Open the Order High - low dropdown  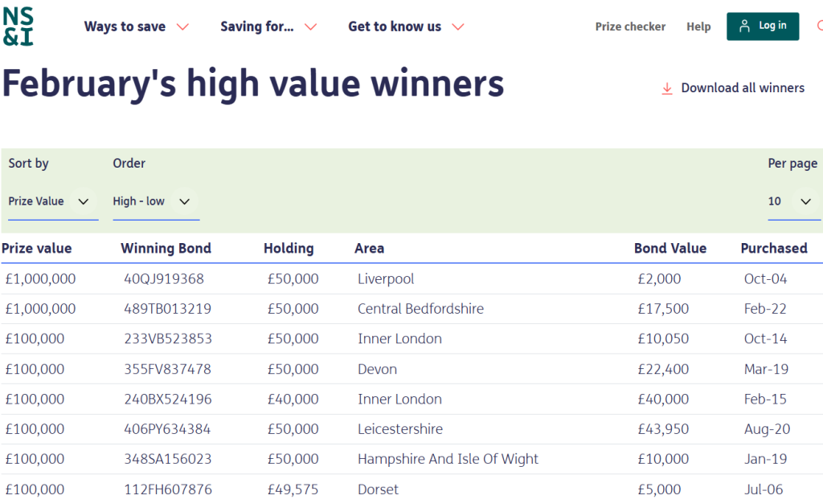coord(153,201)
